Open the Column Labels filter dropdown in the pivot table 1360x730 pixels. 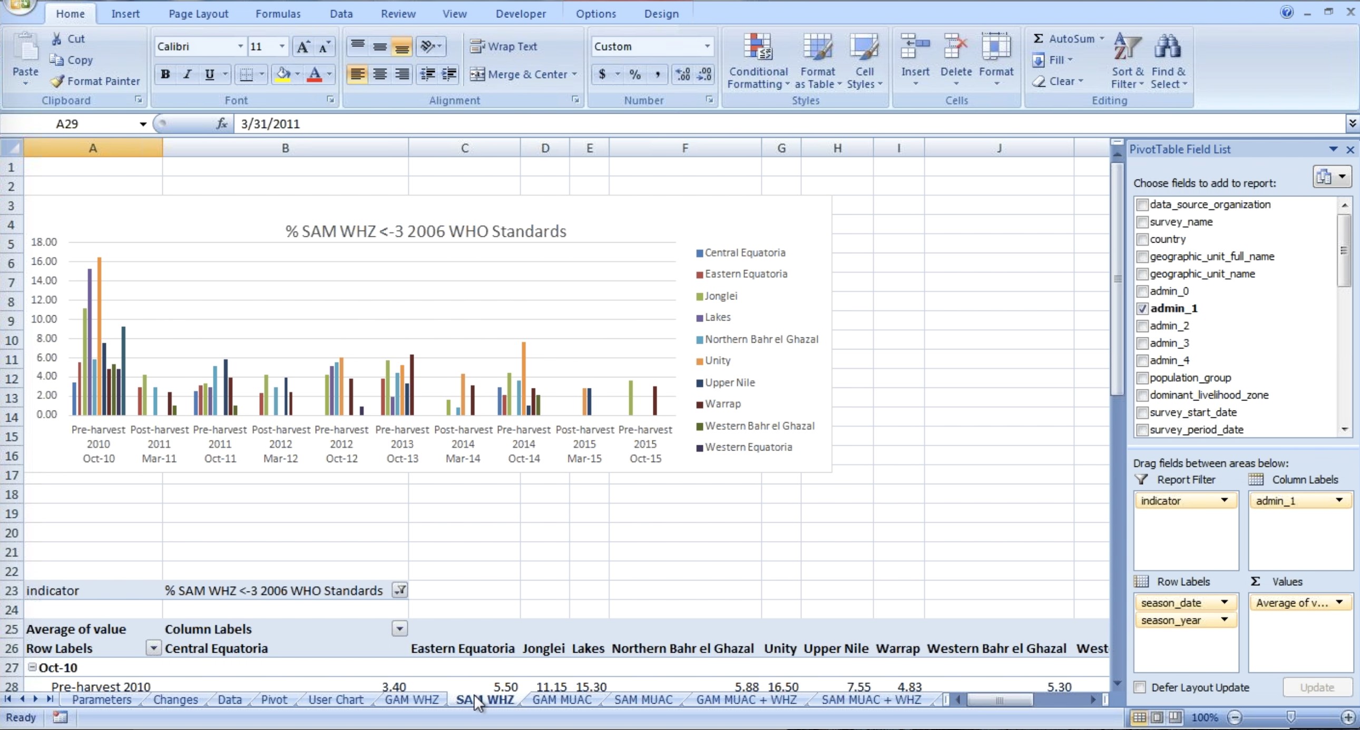pos(399,629)
